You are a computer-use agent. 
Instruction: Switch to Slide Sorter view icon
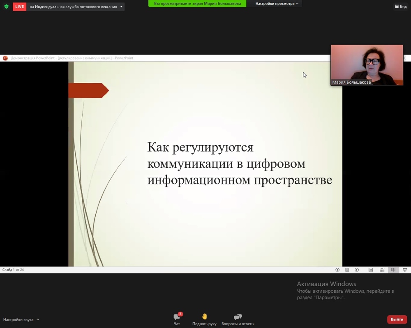click(382, 270)
